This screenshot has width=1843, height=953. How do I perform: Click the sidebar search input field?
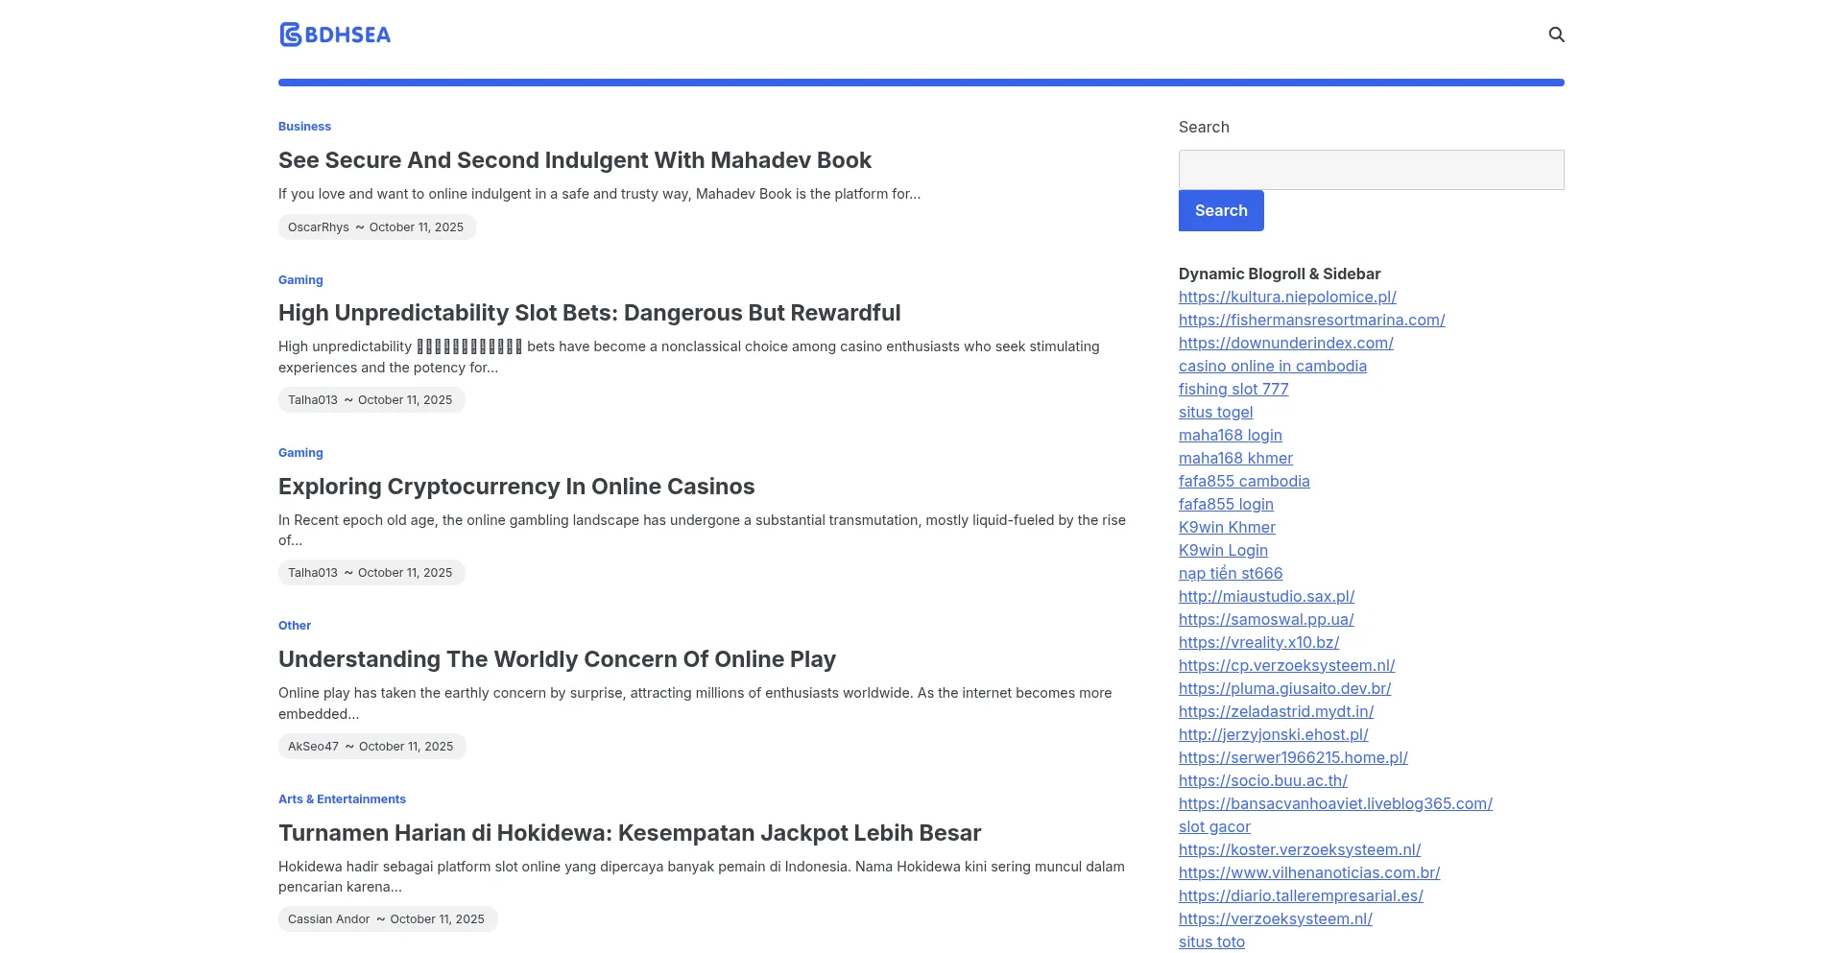[1371, 170]
